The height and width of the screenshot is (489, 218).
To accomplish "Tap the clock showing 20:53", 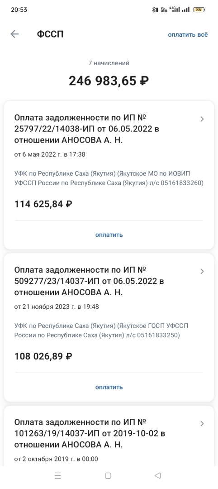I will tap(19, 10).
